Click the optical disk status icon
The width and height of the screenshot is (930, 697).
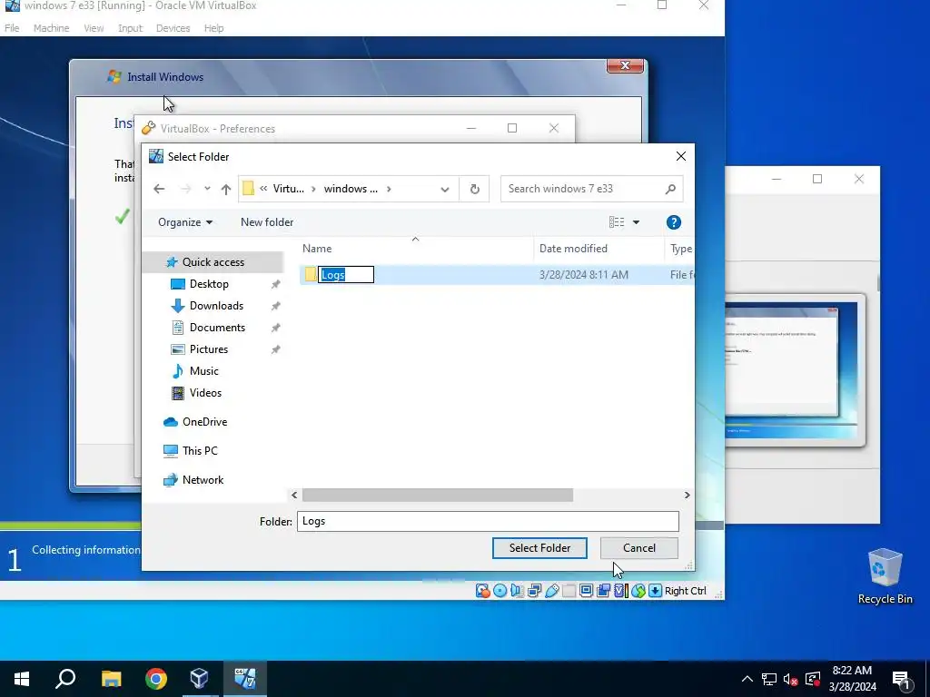click(500, 590)
